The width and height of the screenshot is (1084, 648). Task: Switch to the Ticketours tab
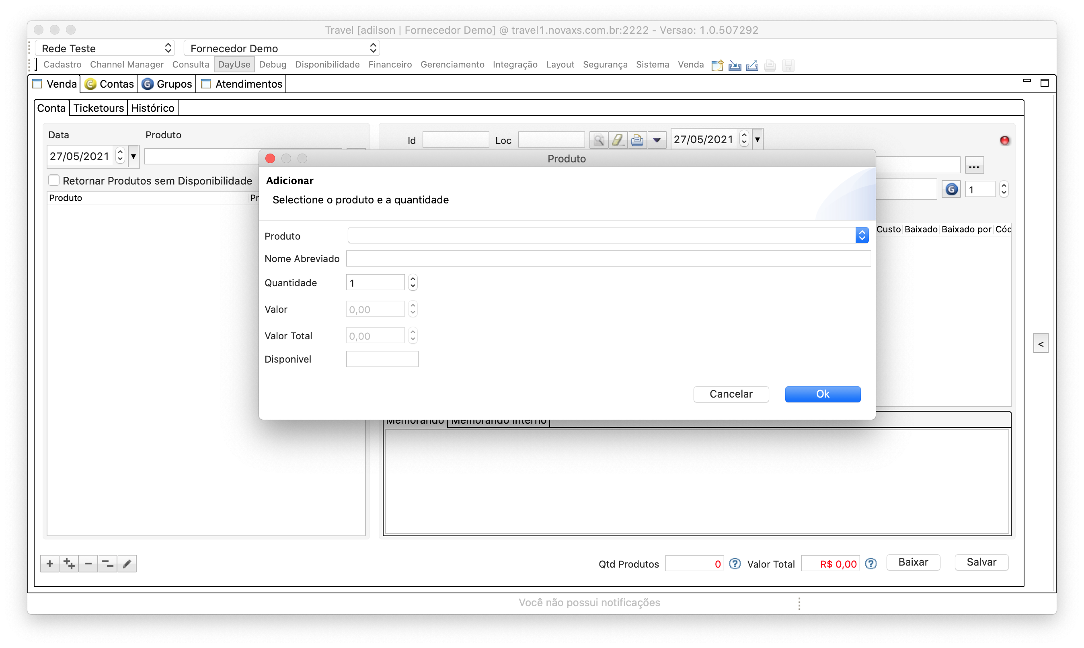click(98, 108)
